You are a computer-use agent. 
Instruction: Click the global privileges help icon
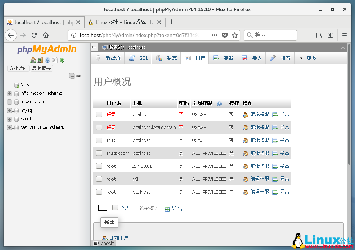point(219,103)
